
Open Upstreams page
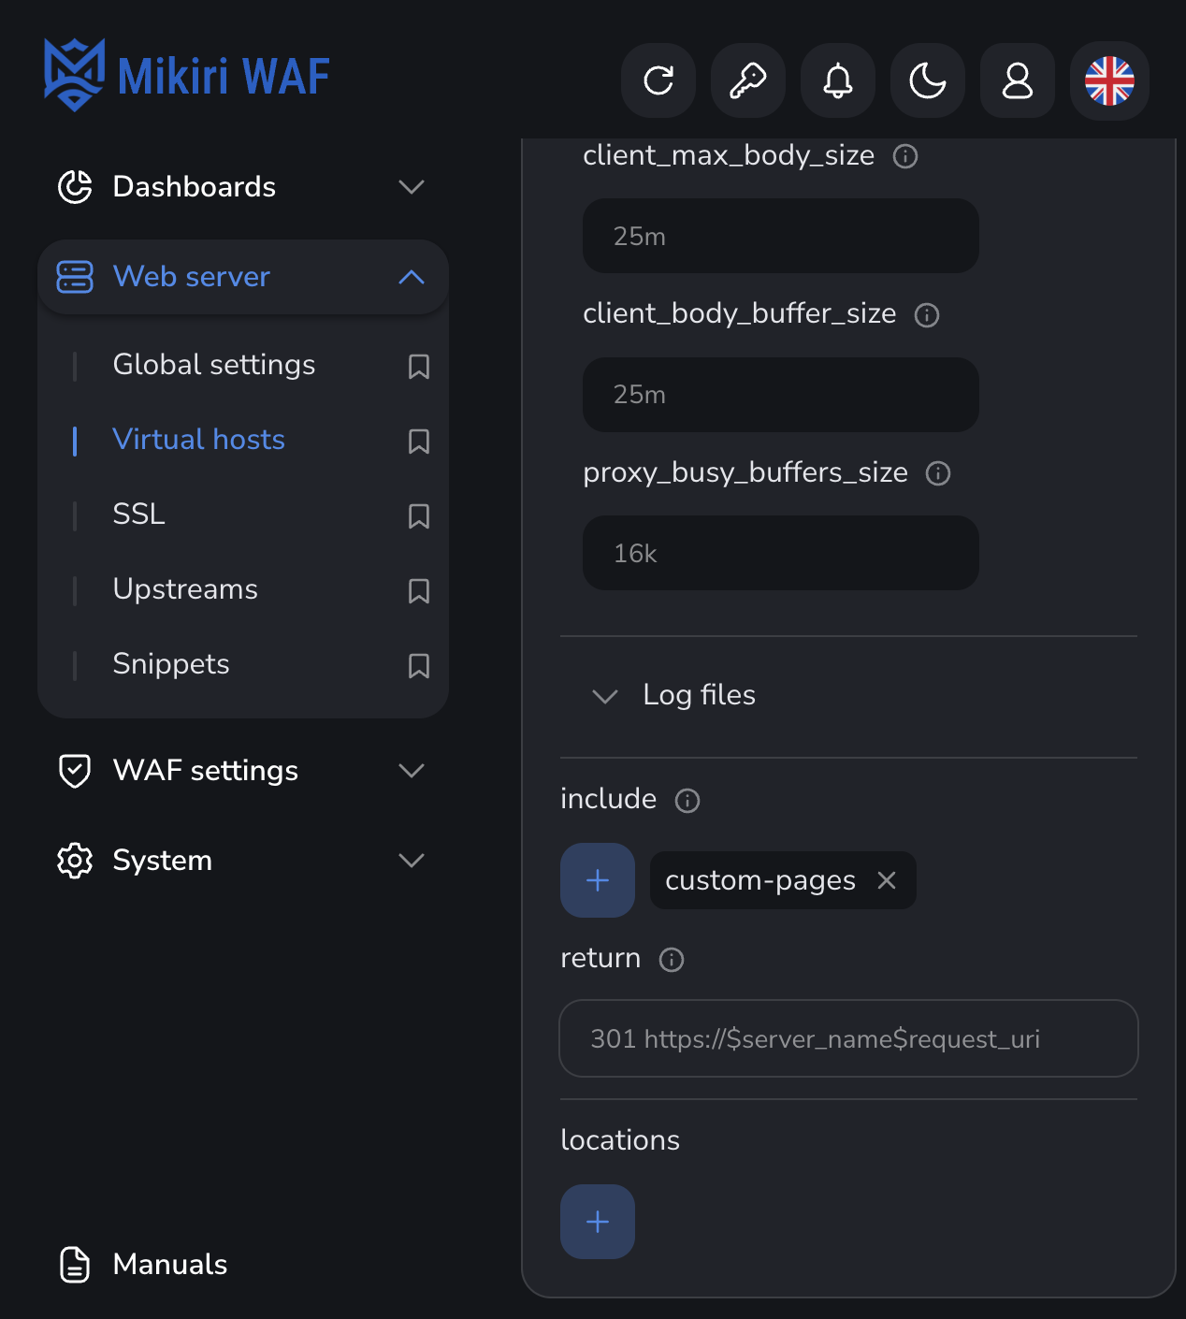tap(185, 589)
